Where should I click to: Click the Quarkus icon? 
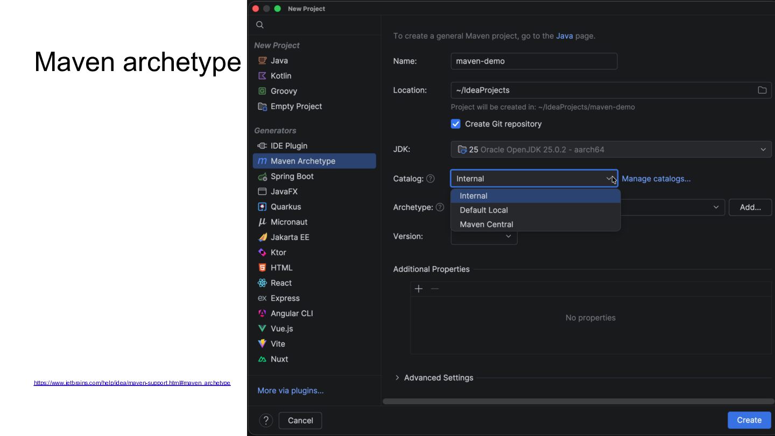(262, 207)
